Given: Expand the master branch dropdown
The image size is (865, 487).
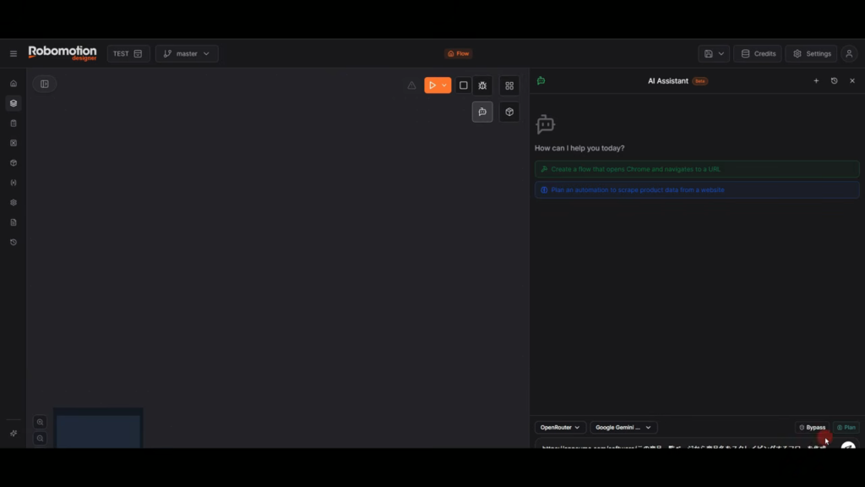Looking at the screenshot, I should click(187, 54).
